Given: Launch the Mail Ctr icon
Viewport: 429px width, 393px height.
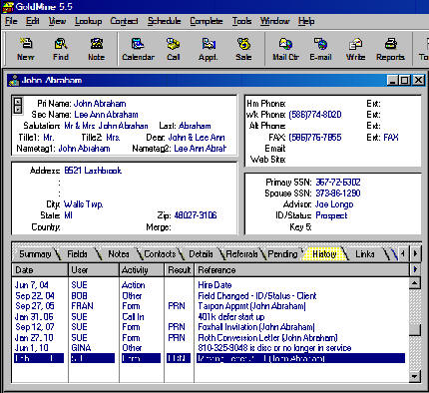Looking at the screenshot, I should coord(285,49).
